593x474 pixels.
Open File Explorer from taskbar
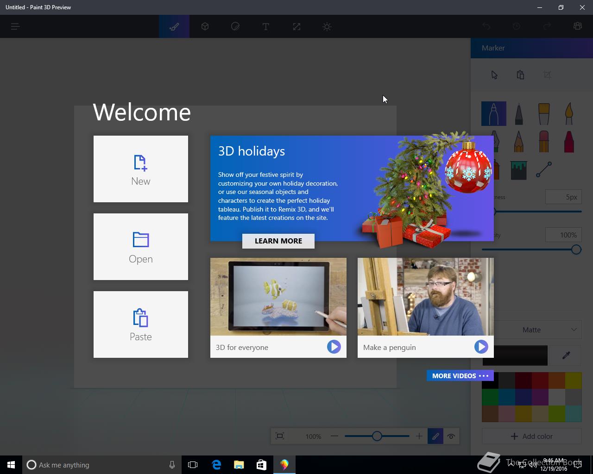pyautogui.click(x=239, y=465)
